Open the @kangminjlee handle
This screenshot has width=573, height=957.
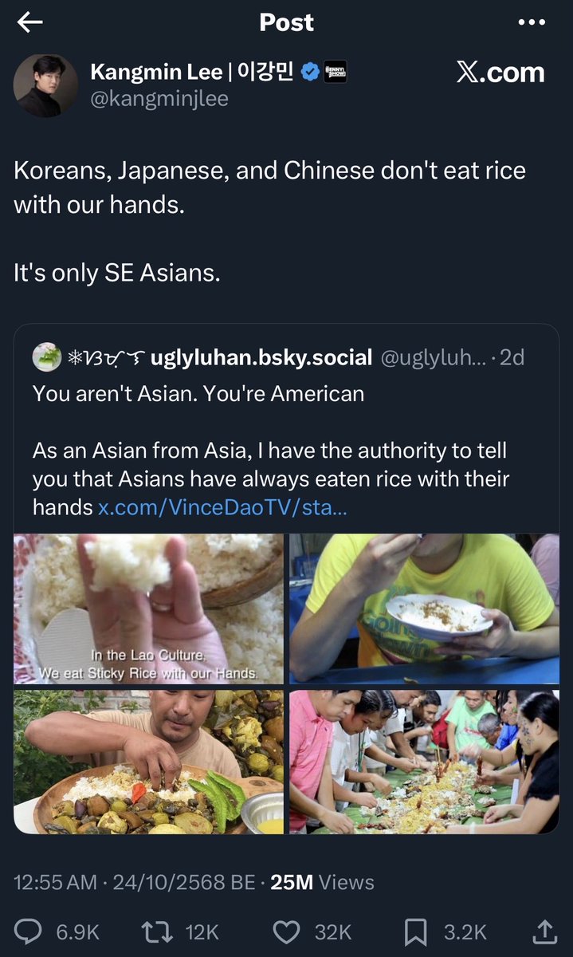click(159, 99)
